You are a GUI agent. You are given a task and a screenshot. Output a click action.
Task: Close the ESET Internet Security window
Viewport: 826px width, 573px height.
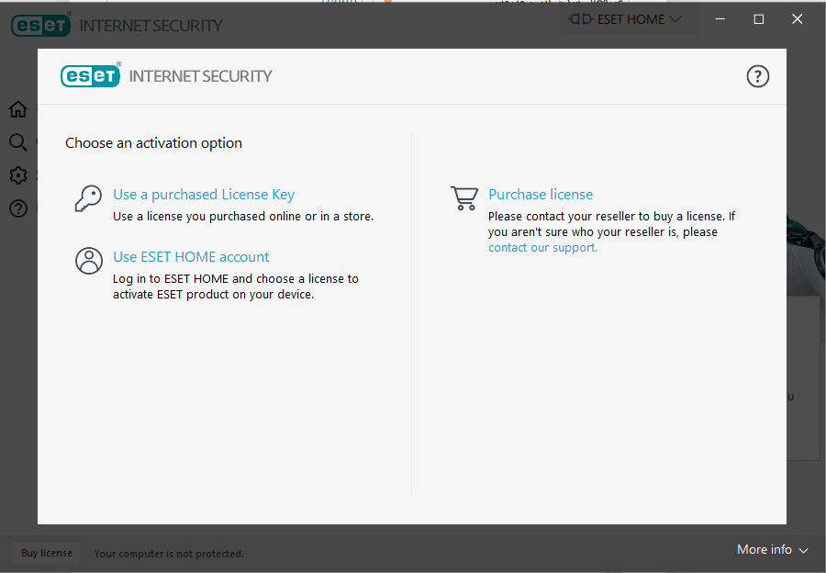[797, 19]
